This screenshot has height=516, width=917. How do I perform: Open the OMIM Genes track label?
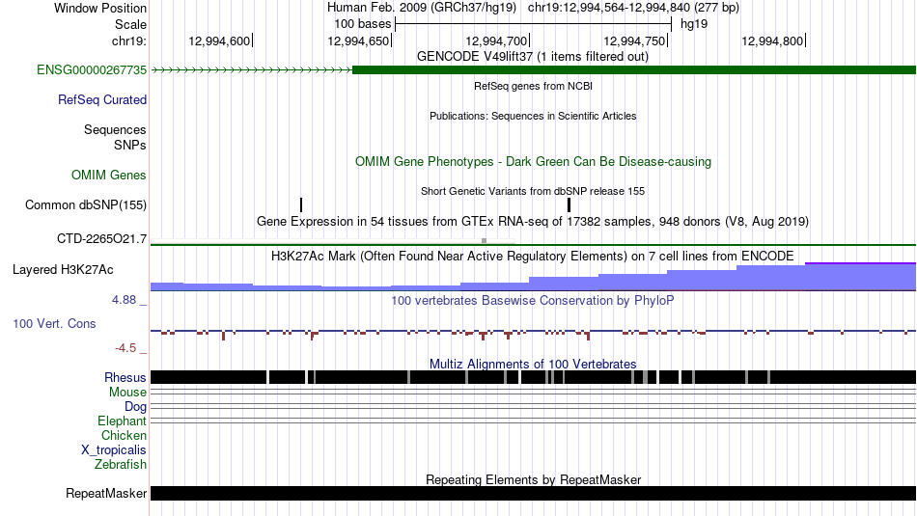109,175
